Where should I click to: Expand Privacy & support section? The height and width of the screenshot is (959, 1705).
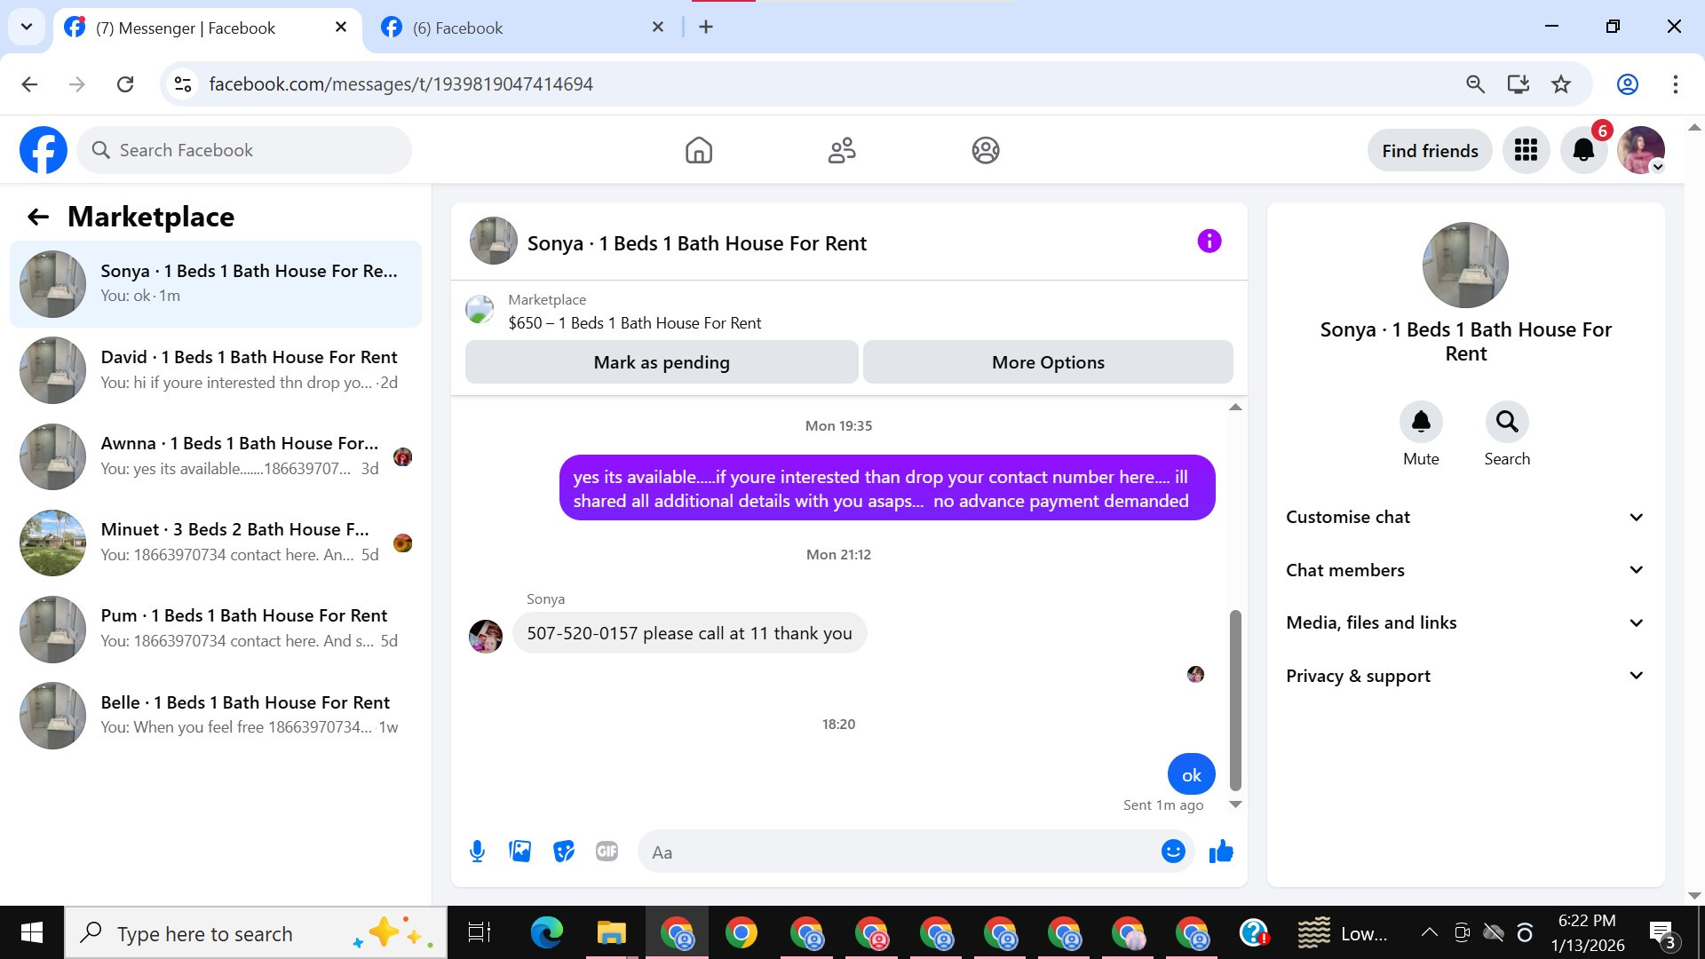pos(1464,676)
